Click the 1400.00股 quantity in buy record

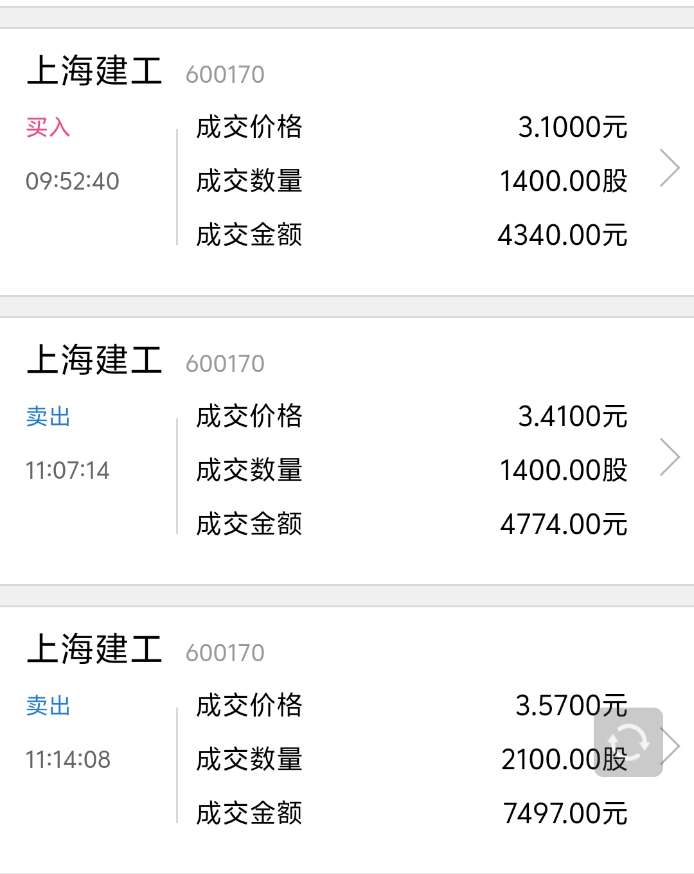[x=564, y=181]
